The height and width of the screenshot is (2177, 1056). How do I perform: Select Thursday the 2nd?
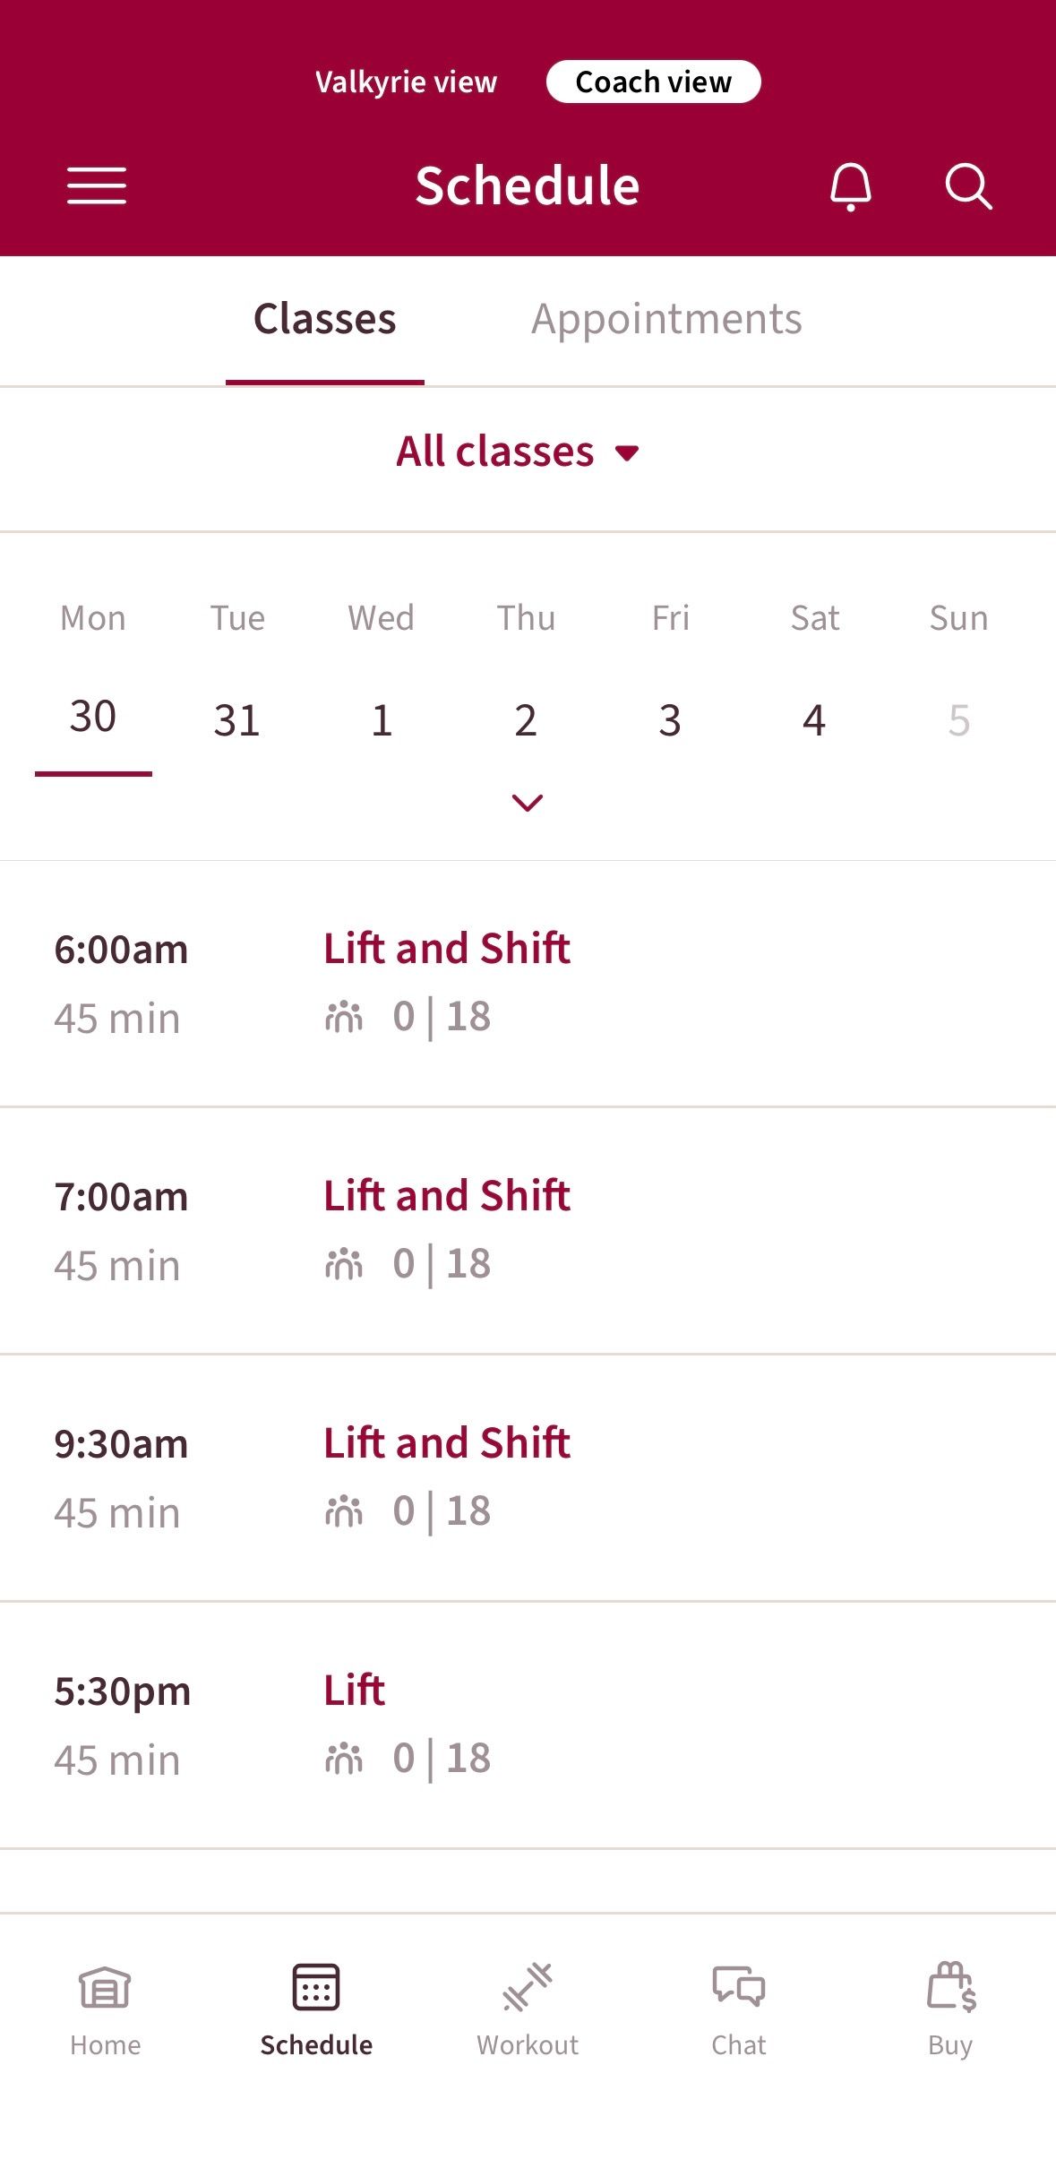click(526, 719)
